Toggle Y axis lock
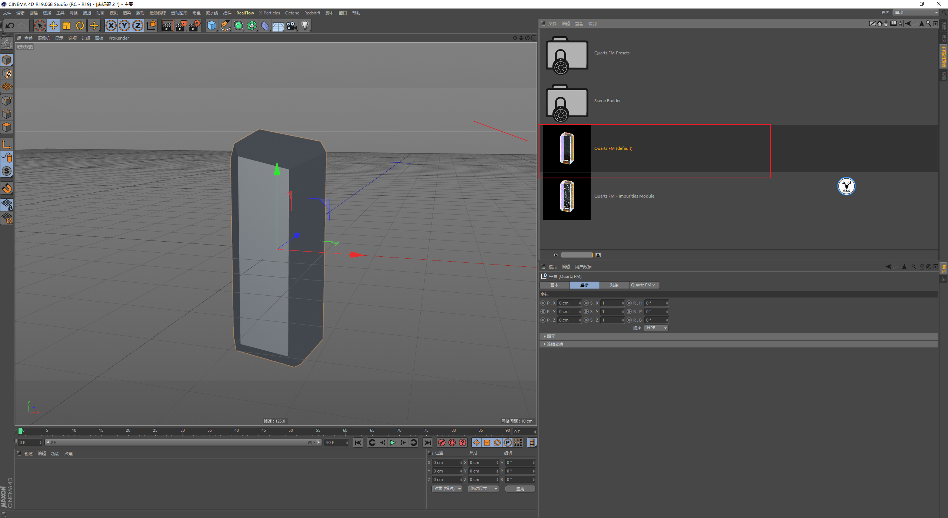948x518 pixels. point(124,26)
